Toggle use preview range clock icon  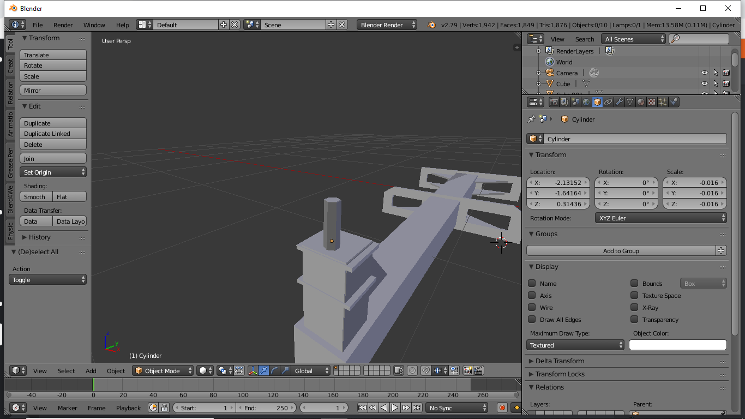(153, 408)
